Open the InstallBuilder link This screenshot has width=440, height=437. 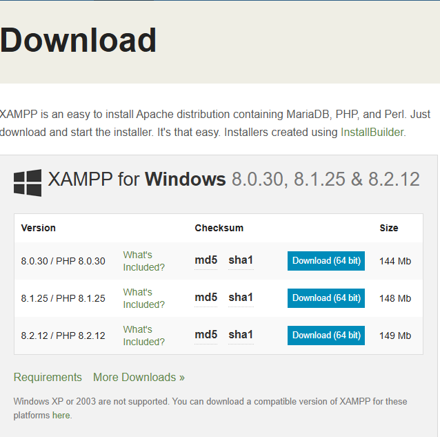372,132
